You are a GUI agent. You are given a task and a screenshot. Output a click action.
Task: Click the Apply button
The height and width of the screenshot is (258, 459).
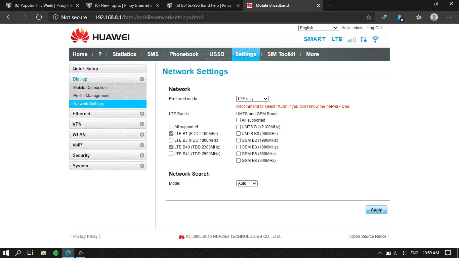(376, 210)
